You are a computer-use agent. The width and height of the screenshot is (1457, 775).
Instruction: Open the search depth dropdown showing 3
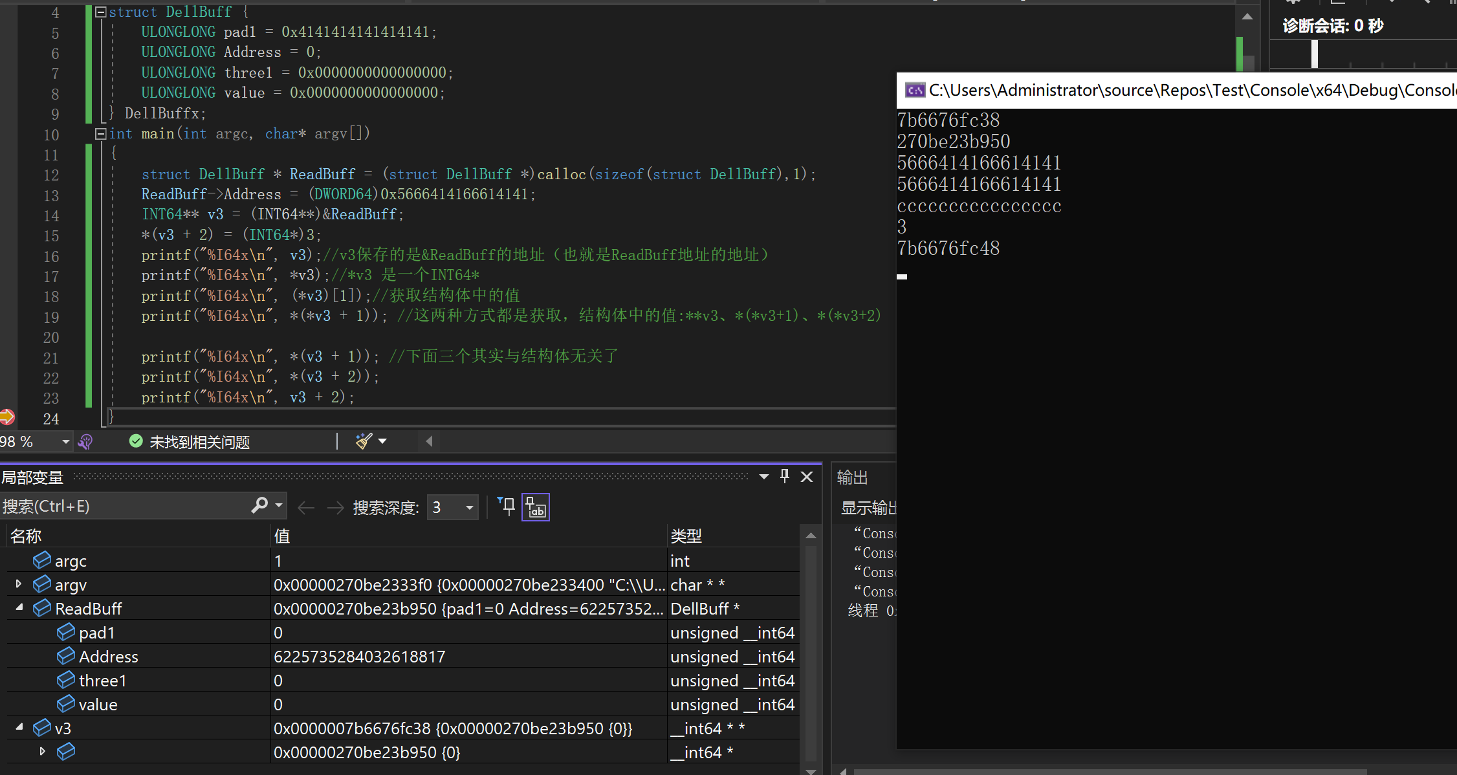coord(469,507)
